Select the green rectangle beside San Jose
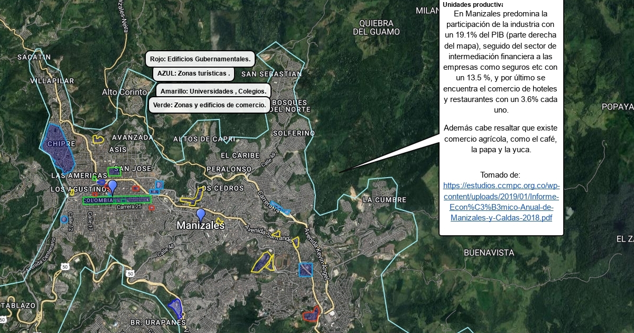Image resolution: width=634 pixels, height=333 pixels. point(115,171)
